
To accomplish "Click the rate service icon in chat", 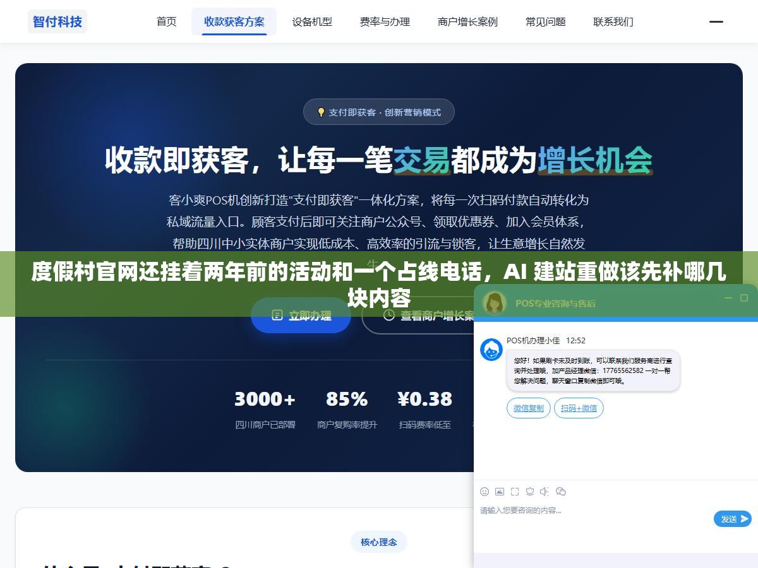I will click(530, 492).
